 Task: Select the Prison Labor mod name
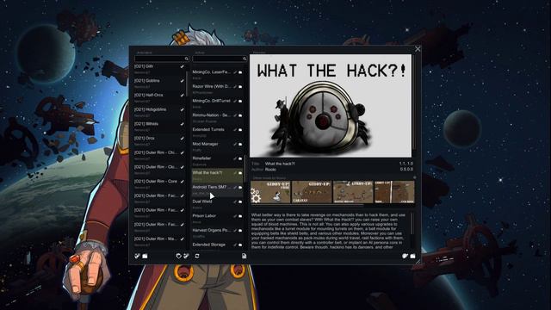(x=204, y=216)
